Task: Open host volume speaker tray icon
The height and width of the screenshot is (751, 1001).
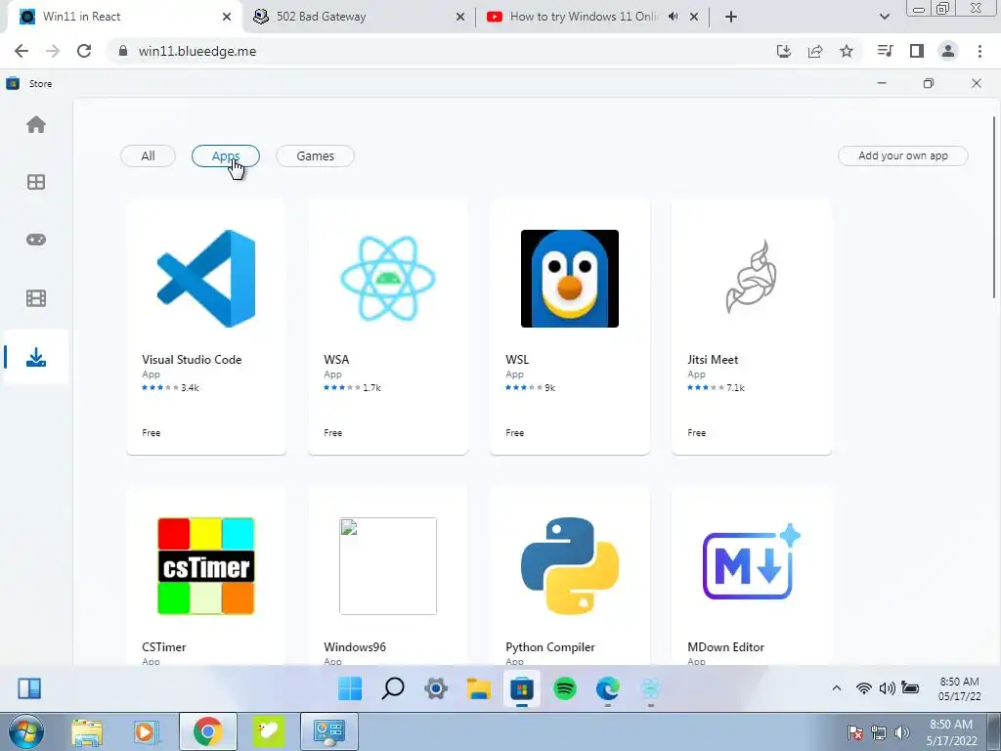Action: (901, 732)
